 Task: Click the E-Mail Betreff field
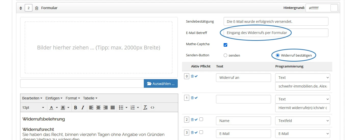coord(276,33)
